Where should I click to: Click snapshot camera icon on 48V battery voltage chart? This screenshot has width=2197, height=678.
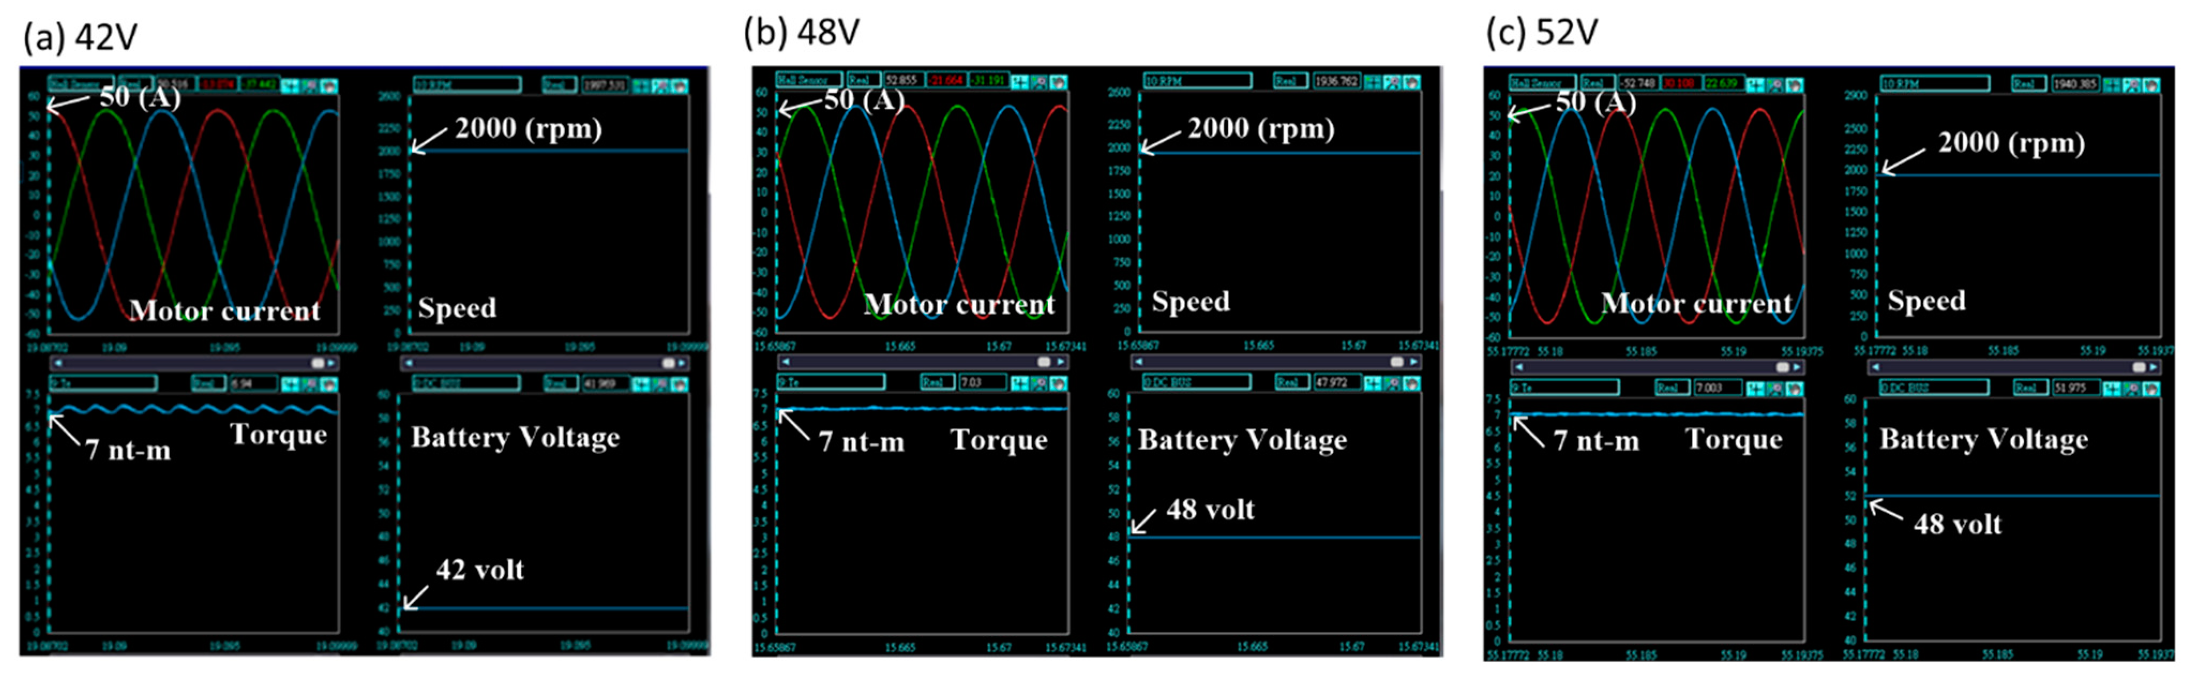1411,383
